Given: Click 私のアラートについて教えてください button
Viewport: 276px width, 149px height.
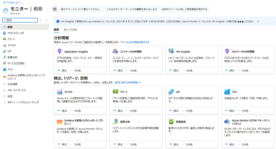Looking at the screenshot, I should click(x=81, y=9).
